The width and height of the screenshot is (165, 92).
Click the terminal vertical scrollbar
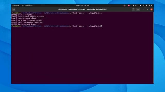pyautogui.click(x=153, y=48)
